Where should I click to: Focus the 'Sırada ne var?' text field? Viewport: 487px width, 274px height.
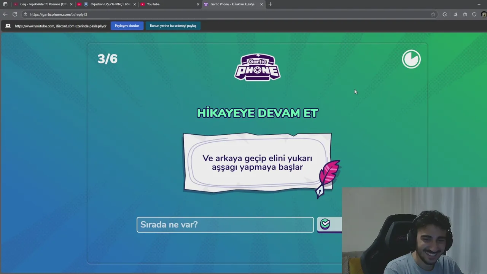[225, 225]
